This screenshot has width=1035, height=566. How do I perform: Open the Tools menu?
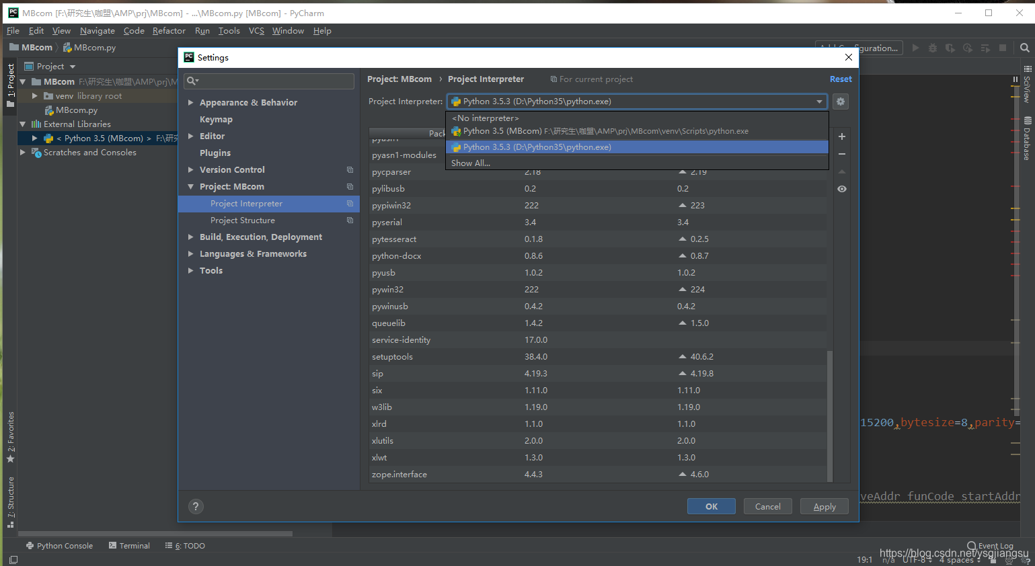coord(229,31)
